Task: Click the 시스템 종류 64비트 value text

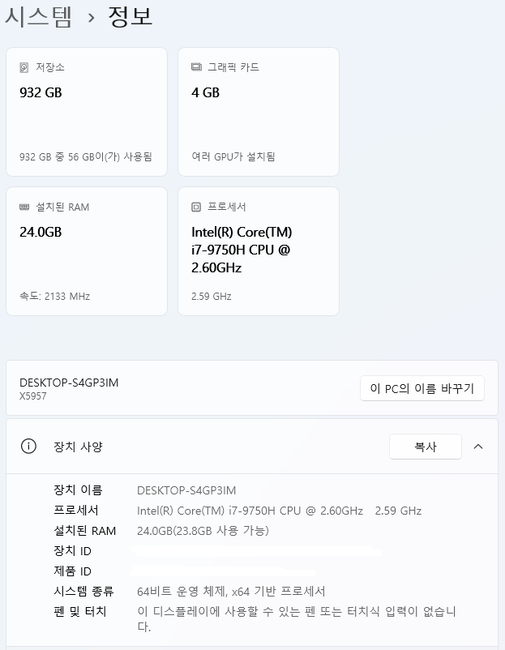Action: pyautogui.click(x=231, y=592)
